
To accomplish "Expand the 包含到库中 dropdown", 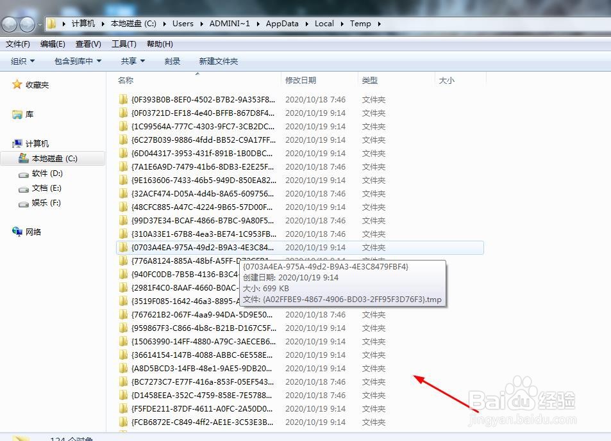I will [x=78, y=61].
